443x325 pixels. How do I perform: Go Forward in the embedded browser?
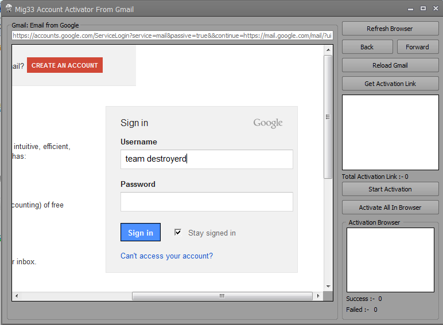(x=418, y=47)
